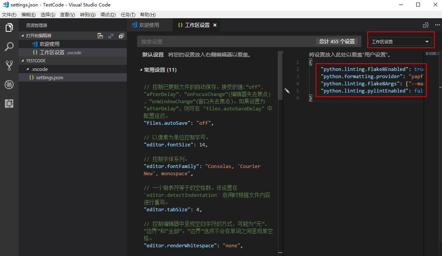Image resolution: width=442 pixels, height=256 pixels.
Task: Open the Debug view in activity bar
Action: pos(9,84)
